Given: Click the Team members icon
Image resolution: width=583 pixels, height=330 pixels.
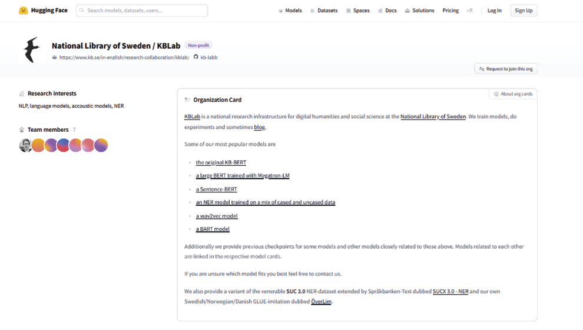Looking at the screenshot, I should (x=22, y=129).
